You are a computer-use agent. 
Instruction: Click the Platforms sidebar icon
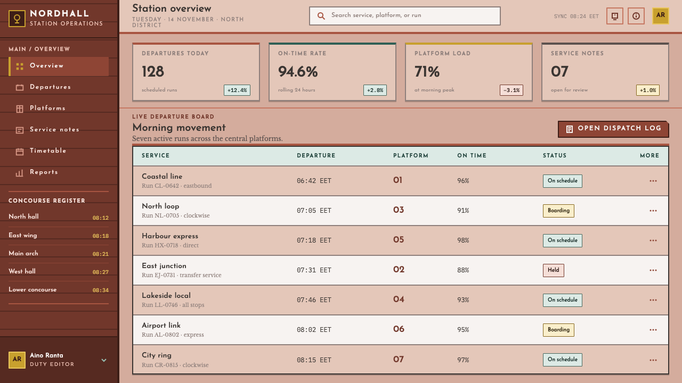pyautogui.click(x=20, y=109)
